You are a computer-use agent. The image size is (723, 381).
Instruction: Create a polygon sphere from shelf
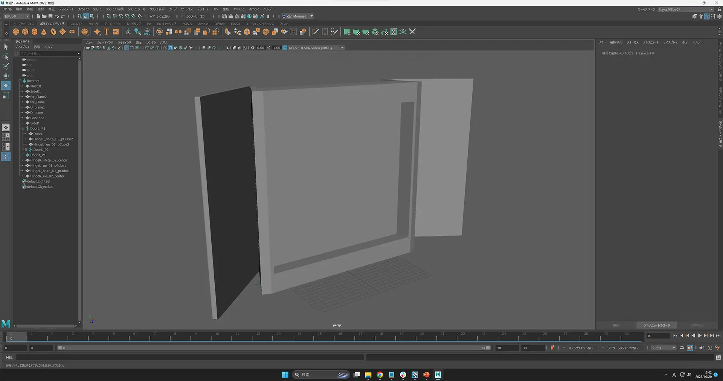click(16, 32)
